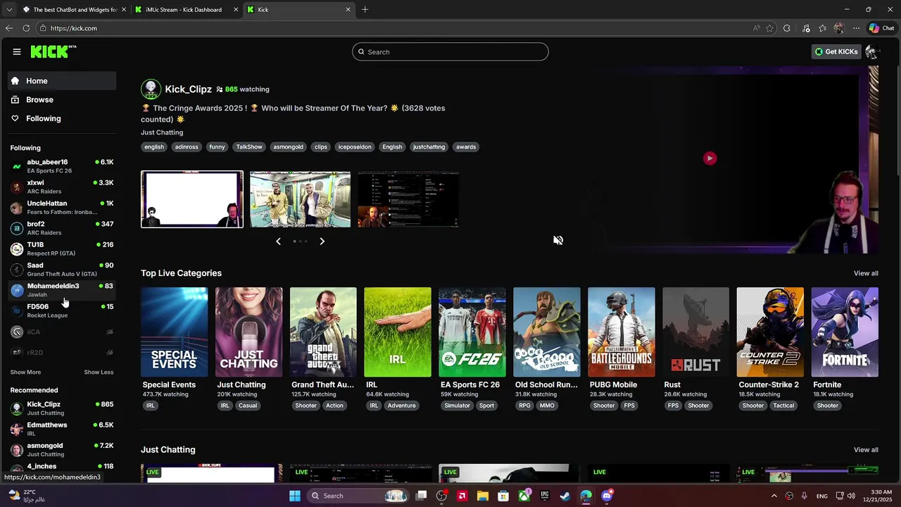Open a new browser tab
901x507 pixels.
click(x=365, y=10)
